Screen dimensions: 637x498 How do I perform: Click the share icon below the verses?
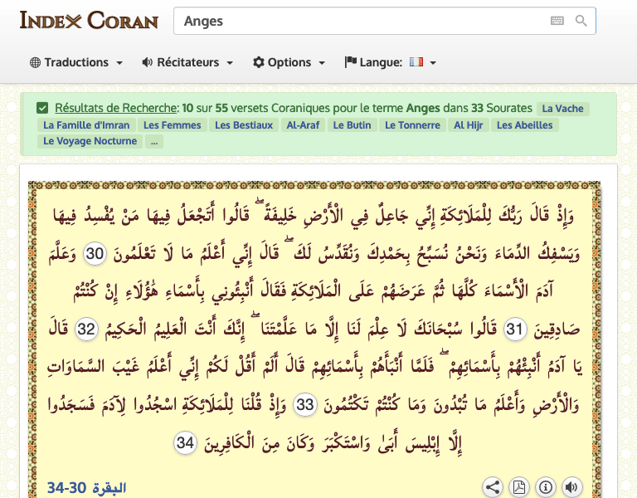click(493, 487)
